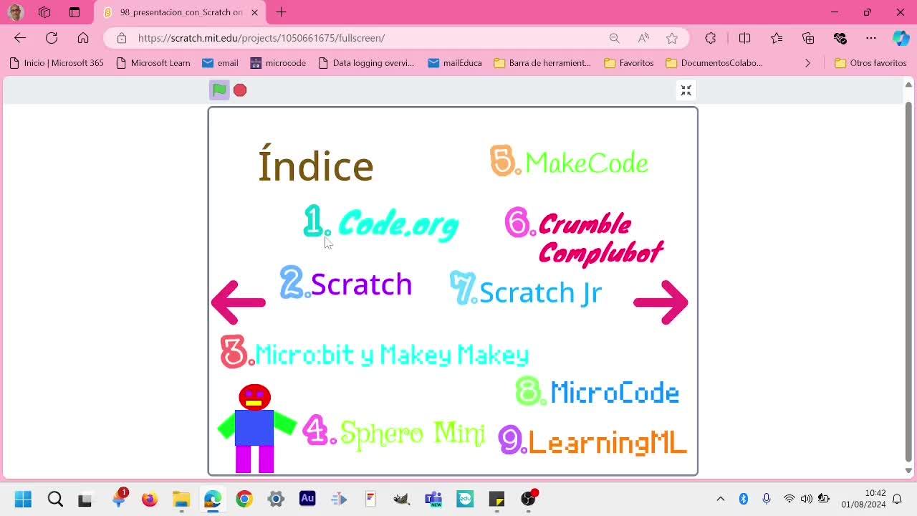Viewport: 917px width, 516px height.
Task: Expand Barra de herramientas bookmark folder
Action: coord(542,63)
